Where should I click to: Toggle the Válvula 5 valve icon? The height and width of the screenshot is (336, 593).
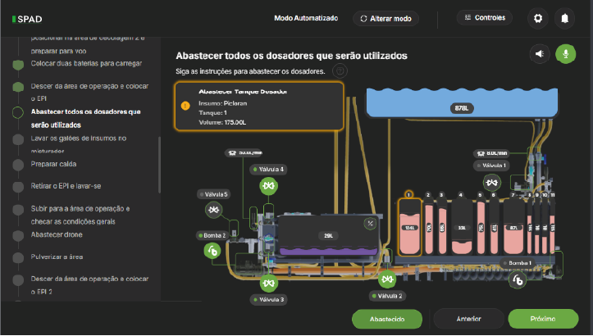(x=214, y=211)
